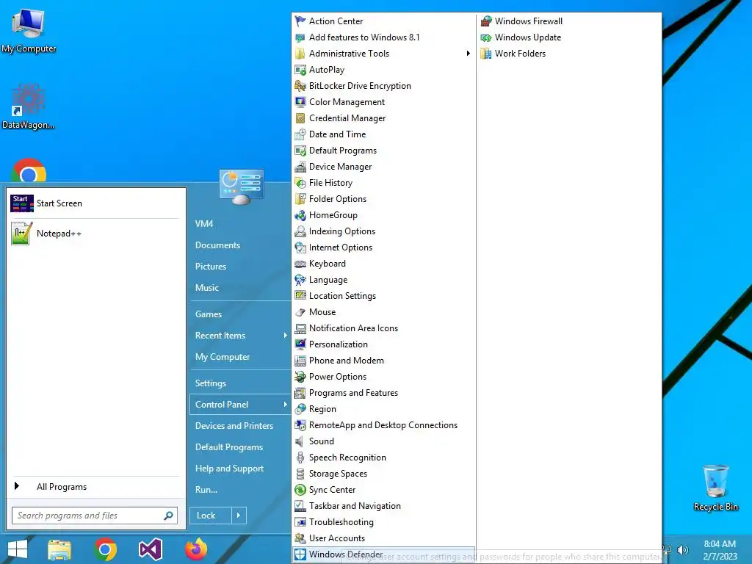Click the Credential Manager safe icon
Image resolution: width=752 pixels, height=564 pixels.
click(x=300, y=118)
